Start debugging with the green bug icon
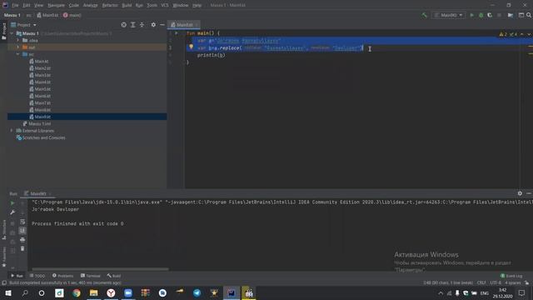Image resolution: width=533 pixels, height=300 pixels. click(x=481, y=15)
